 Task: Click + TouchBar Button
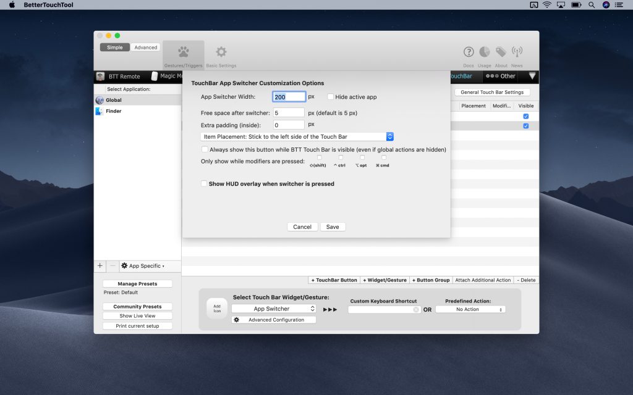point(334,280)
